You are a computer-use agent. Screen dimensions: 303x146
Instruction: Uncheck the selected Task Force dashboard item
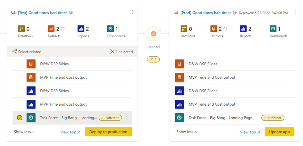(x=20, y=118)
